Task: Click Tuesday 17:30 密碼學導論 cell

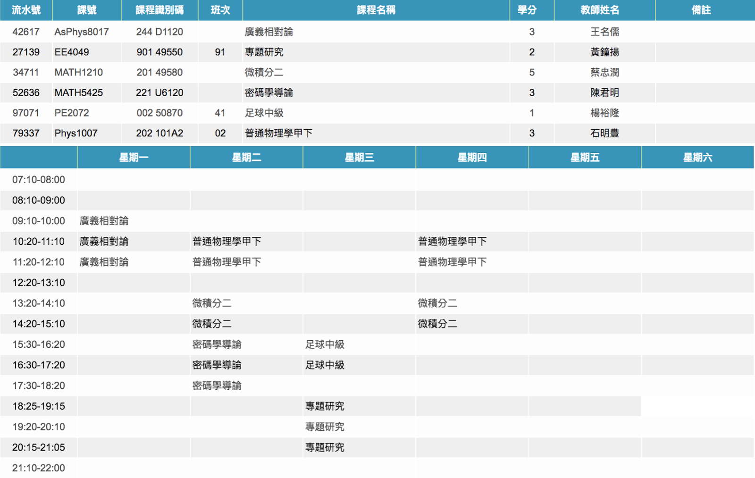Action: (x=217, y=386)
